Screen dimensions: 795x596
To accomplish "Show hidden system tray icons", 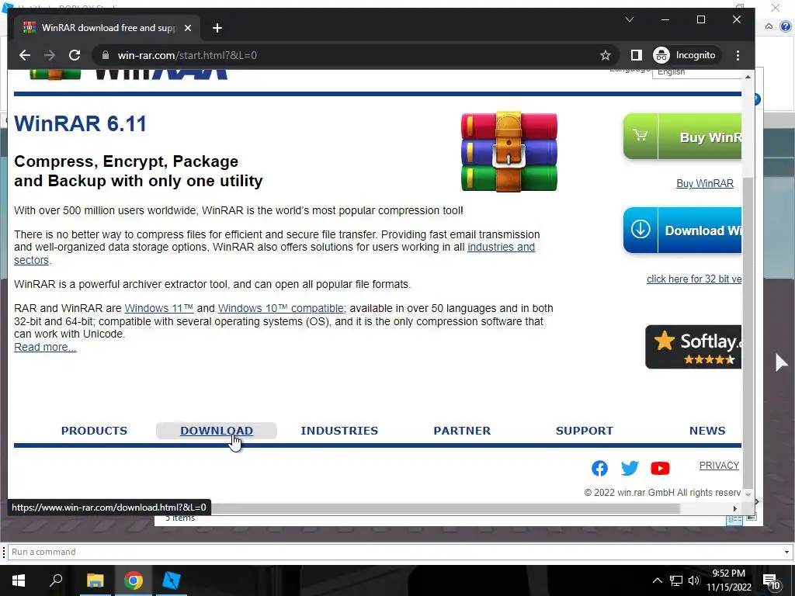I will coord(657,580).
